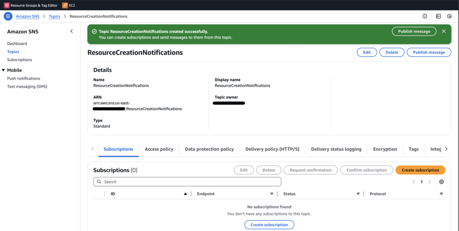Click the ResourceCreationNotifications page heading
Screen dimensions: 459x231
coord(135,52)
